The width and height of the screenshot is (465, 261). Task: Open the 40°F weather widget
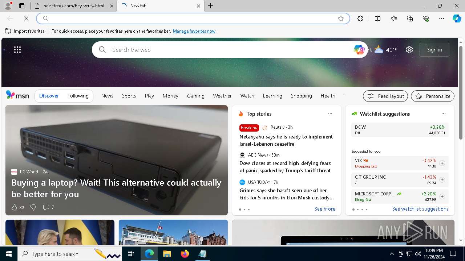coord(385,50)
